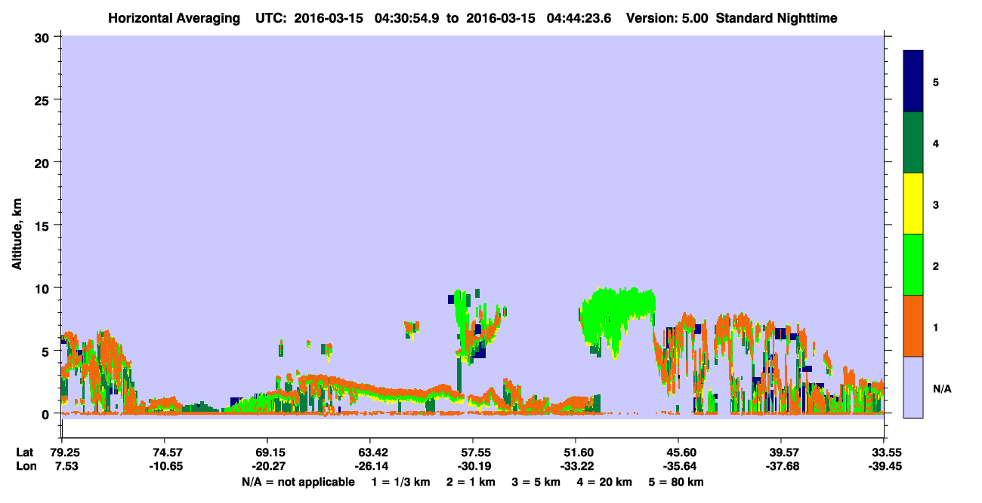Click legend entry '1 = 1/3 km'
Viewport: 982px width, 503px height.
[400, 482]
